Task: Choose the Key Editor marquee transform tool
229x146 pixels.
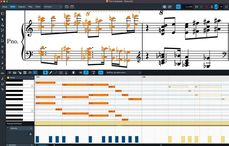Action: (61, 73)
